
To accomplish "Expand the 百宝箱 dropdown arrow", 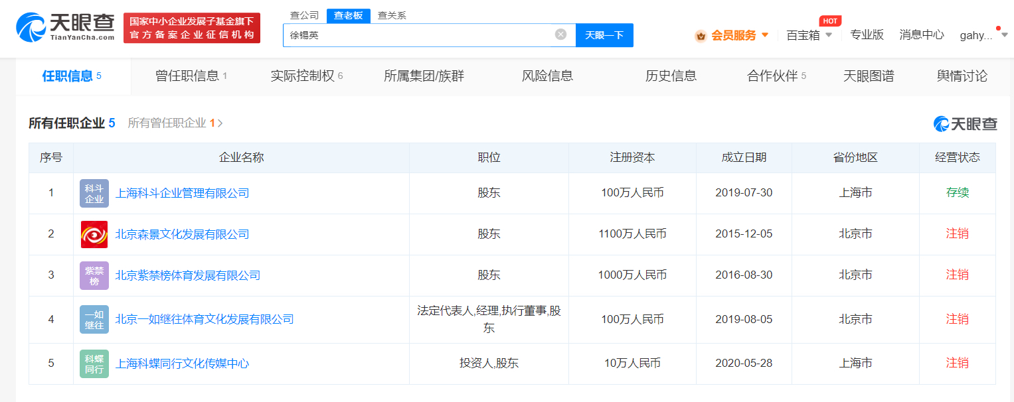I will tap(829, 35).
